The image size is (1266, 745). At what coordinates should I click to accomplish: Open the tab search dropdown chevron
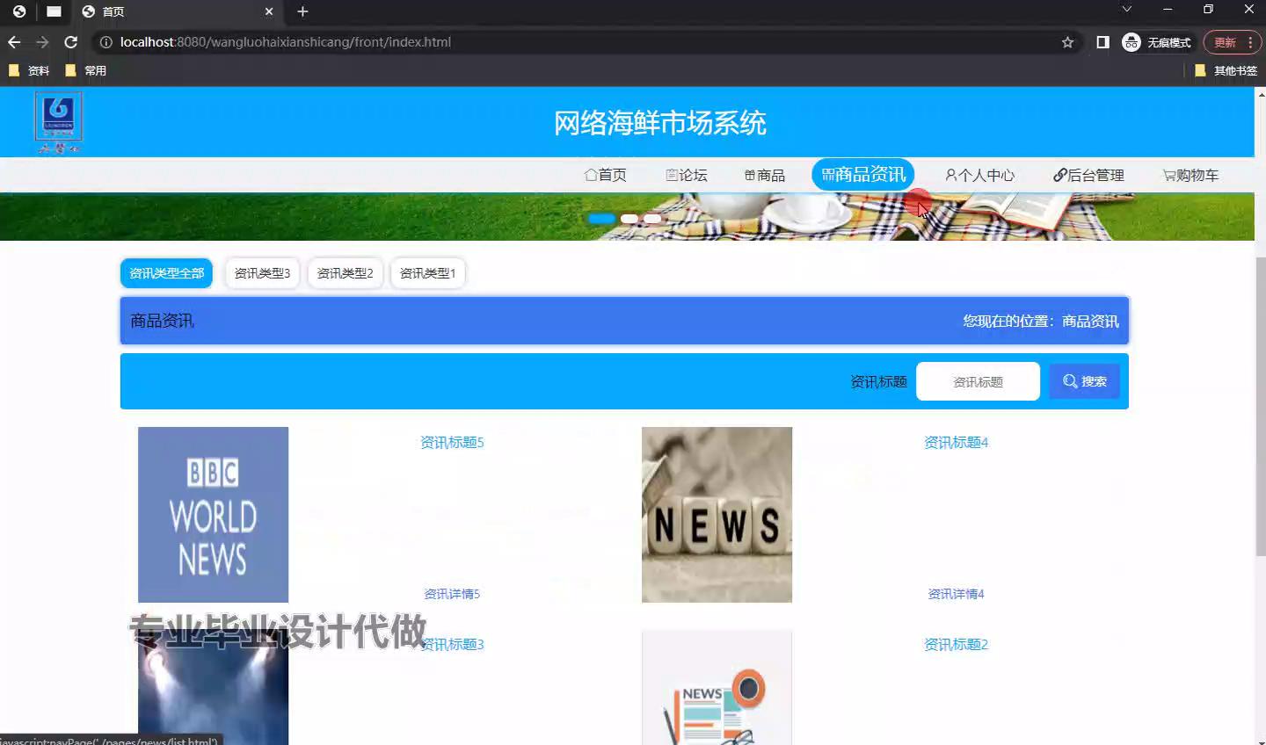(x=1126, y=10)
